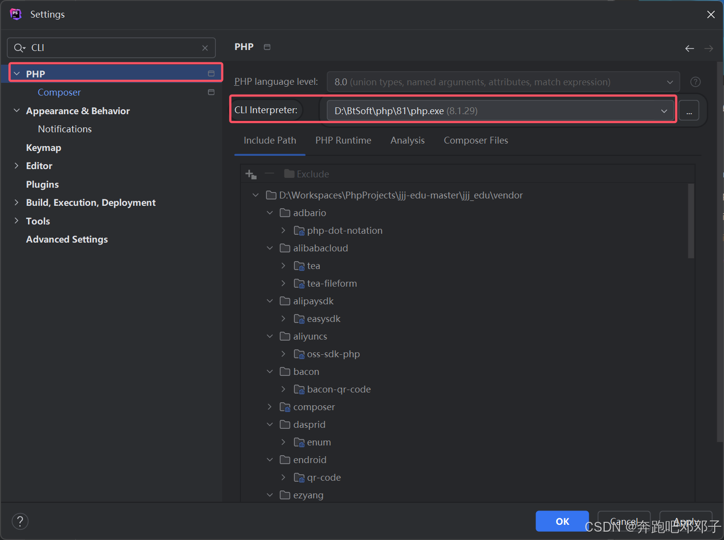Screen dimensions: 724x540
Task: Navigate back with the left arrow
Action: coord(690,48)
